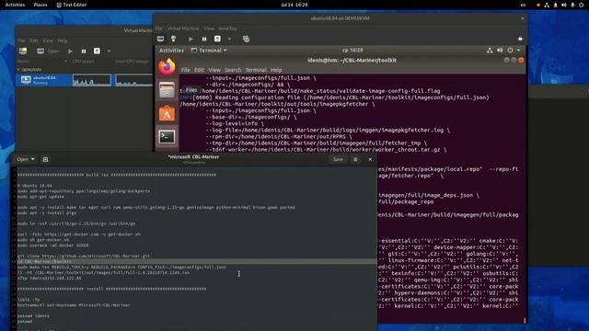Click the host clock Jul 14 16:29

tap(294, 5)
